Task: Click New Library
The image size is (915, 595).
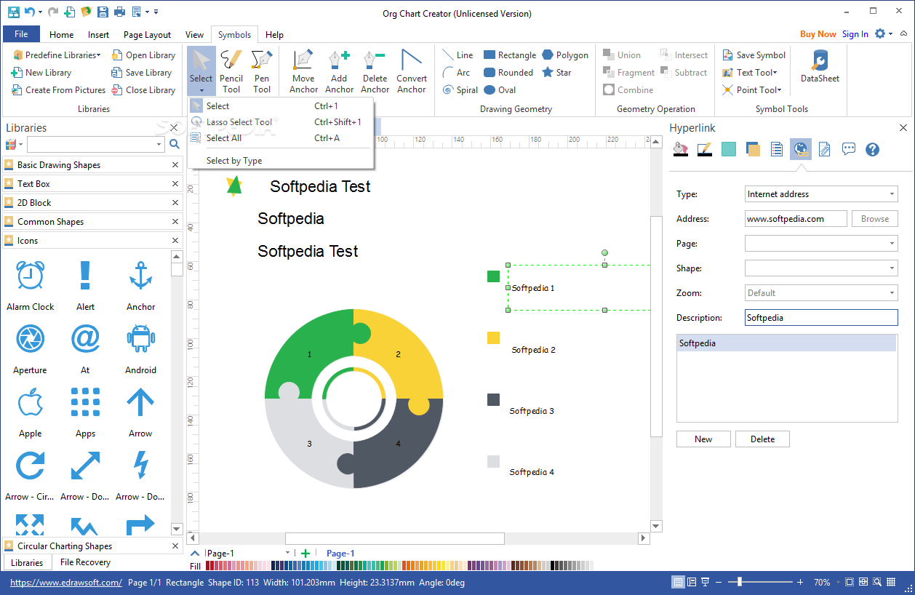Action: [41, 73]
